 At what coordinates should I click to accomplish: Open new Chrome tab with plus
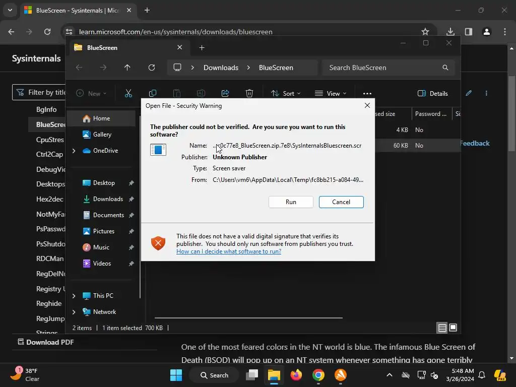[147, 10]
